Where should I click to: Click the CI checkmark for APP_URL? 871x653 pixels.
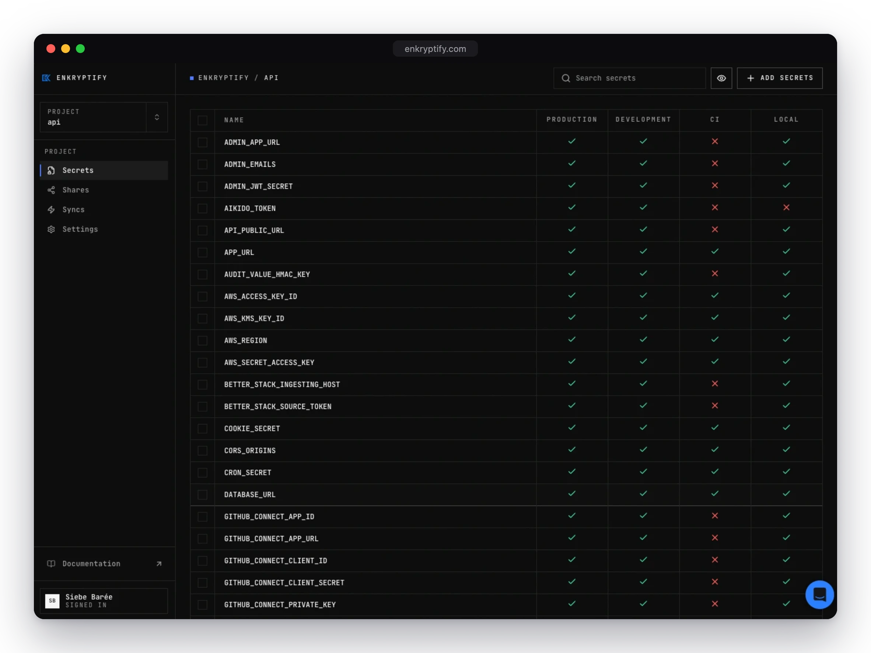[x=715, y=251]
